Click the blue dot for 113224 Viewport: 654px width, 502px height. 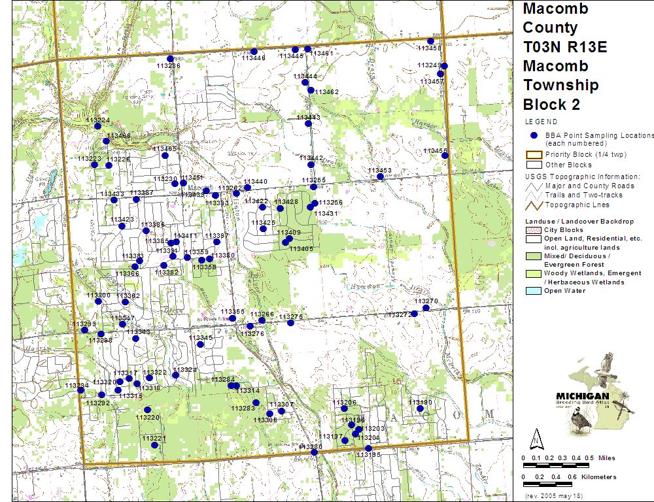[97, 127]
